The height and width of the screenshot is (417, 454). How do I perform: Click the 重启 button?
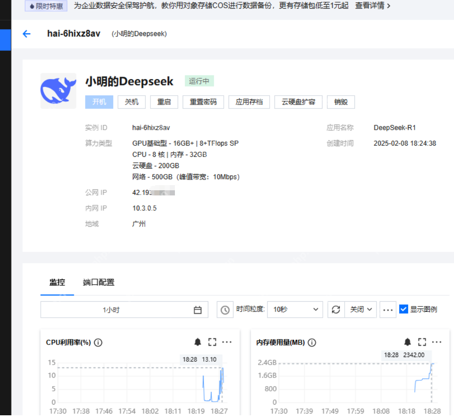[x=164, y=102]
